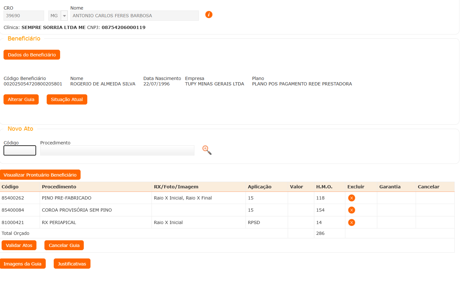The image size is (462, 283).
Task: Click the Dados do Beneficiário button
Action: (x=32, y=55)
